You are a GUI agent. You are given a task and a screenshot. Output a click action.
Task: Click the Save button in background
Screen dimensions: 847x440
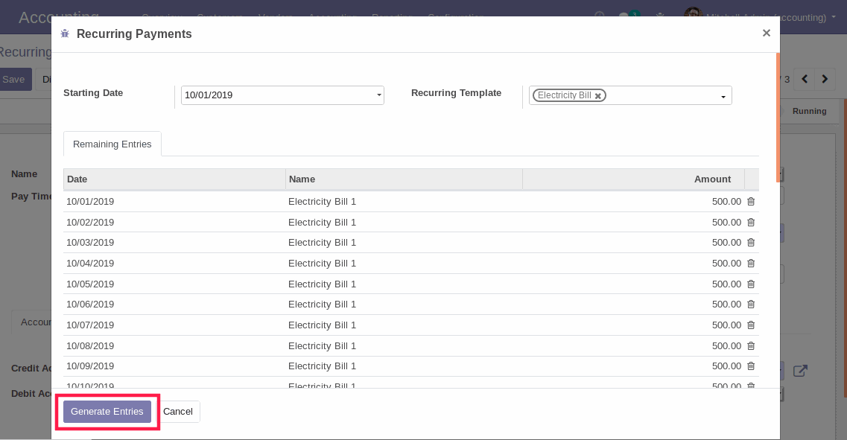15,80
